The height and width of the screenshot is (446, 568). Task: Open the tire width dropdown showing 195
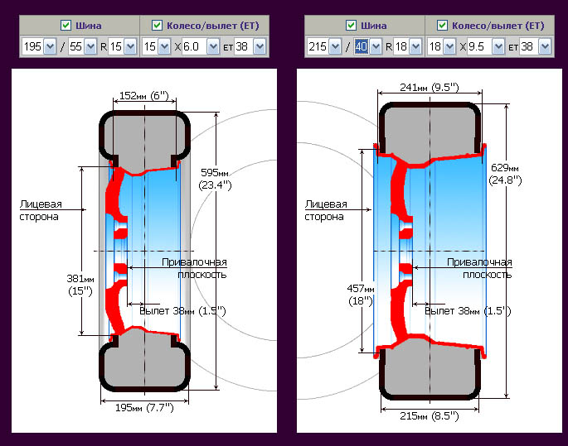click(x=38, y=46)
